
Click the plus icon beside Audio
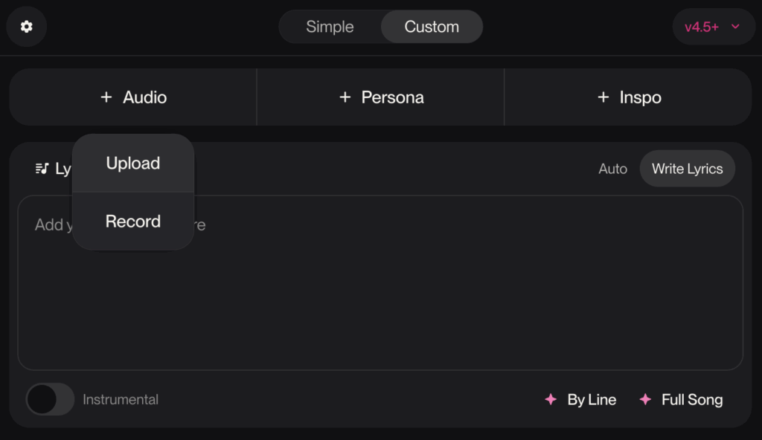pyautogui.click(x=106, y=97)
